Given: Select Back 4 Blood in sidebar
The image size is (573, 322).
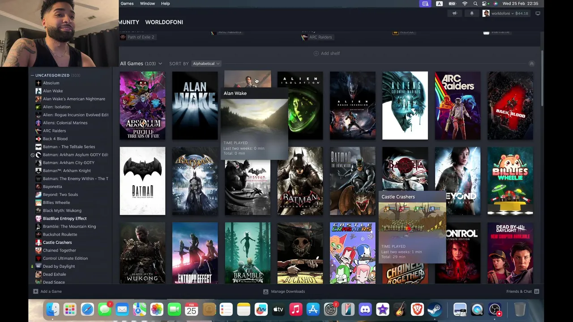Looking at the screenshot, I should pyautogui.click(x=55, y=139).
